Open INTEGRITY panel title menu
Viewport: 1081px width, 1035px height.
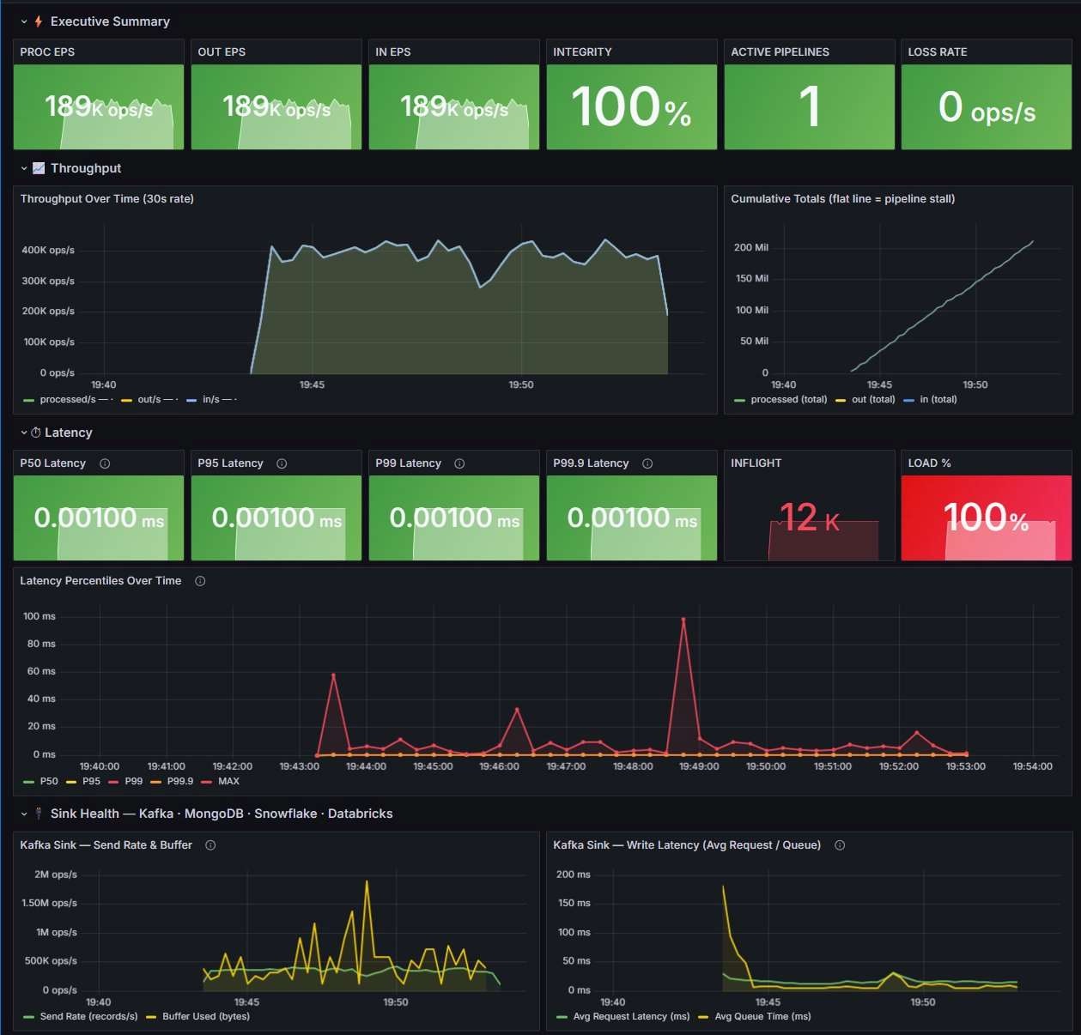click(582, 52)
